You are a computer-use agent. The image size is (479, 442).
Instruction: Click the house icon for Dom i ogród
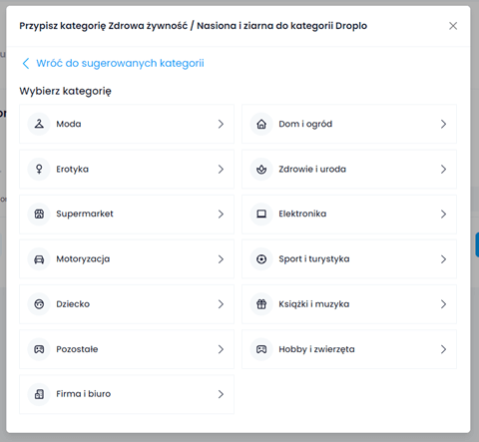261,124
